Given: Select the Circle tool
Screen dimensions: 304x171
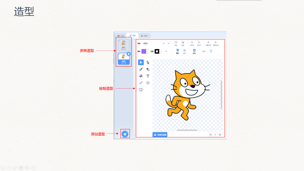Looking at the screenshot, I should 148,83.
